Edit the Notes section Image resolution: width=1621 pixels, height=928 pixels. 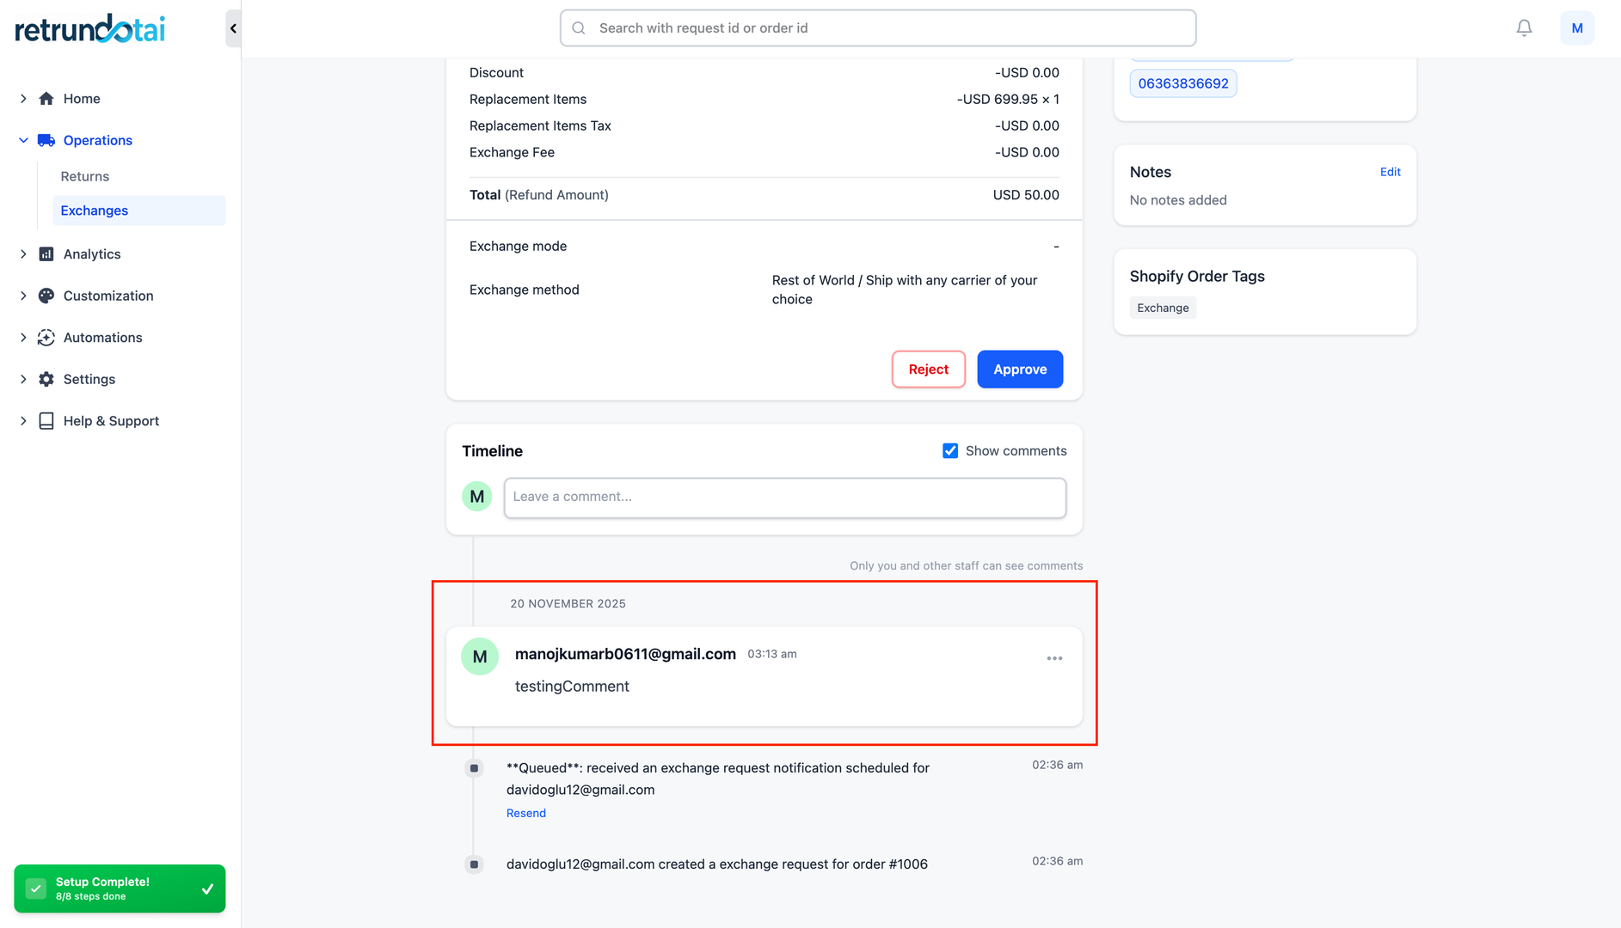click(1390, 172)
